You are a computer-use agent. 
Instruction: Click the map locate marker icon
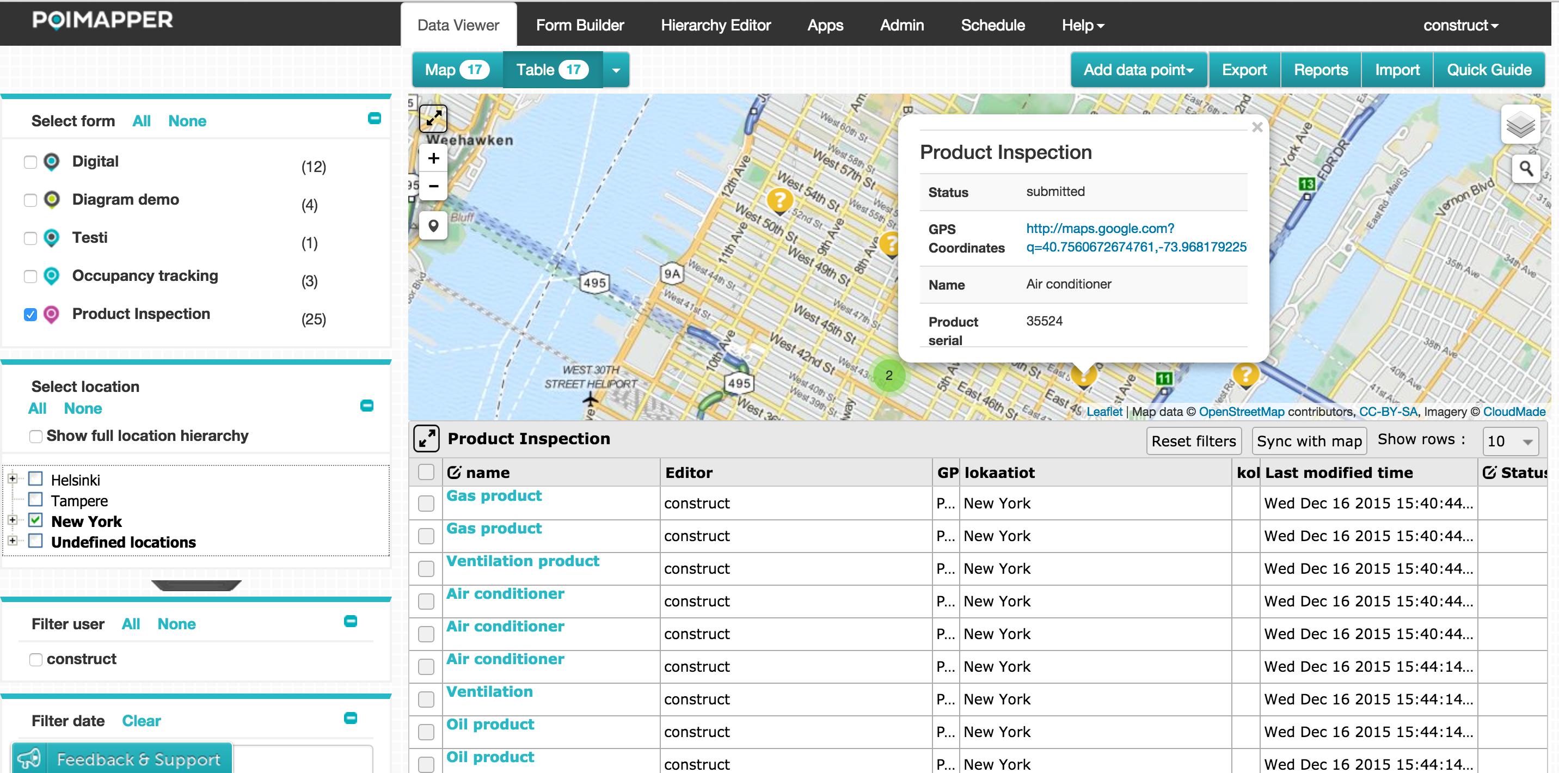433,226
